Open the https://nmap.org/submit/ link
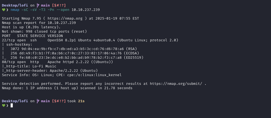This screenshot has height=118, width=271. (176, 84)
